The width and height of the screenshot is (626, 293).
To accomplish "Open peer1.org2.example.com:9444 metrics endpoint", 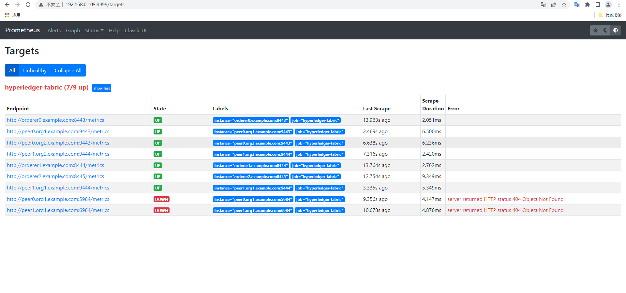I will pos(58,154).
